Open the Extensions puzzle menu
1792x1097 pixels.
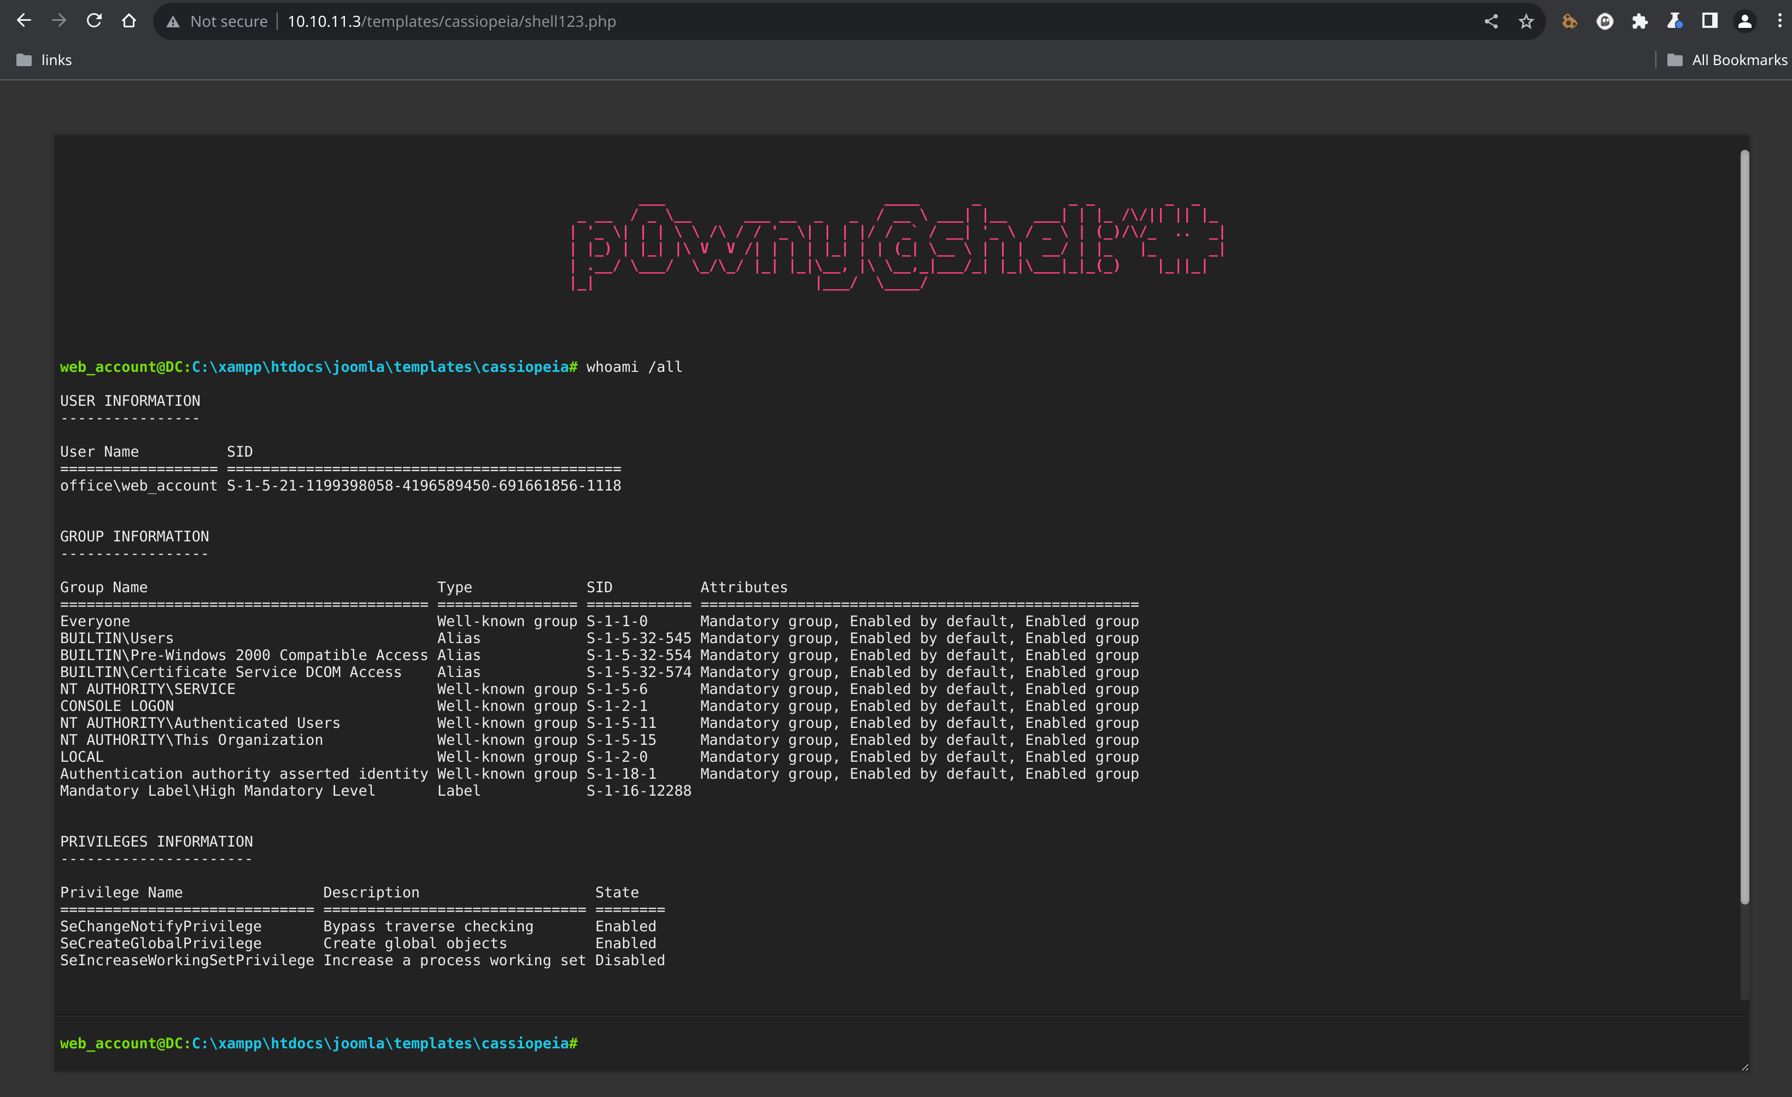click(x=1639, y=22)
